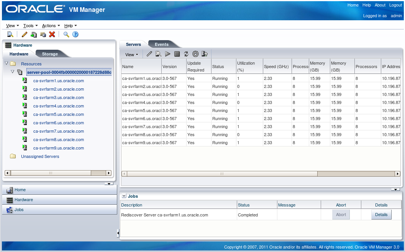Image resolution: width=405 pixels, height=252 pixels.
Task: Open the Home section in bottom navigation
Action: (x=60, y=190)
